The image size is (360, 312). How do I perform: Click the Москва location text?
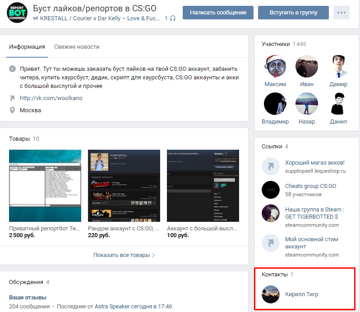(x=30, y=110)
